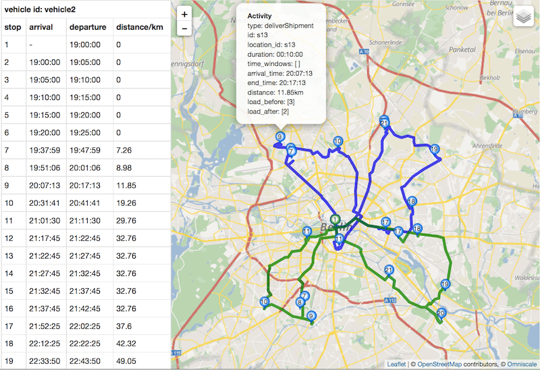Click map marker number 20
The height and width of the screenshot is (370, 540).
[441, 313]
